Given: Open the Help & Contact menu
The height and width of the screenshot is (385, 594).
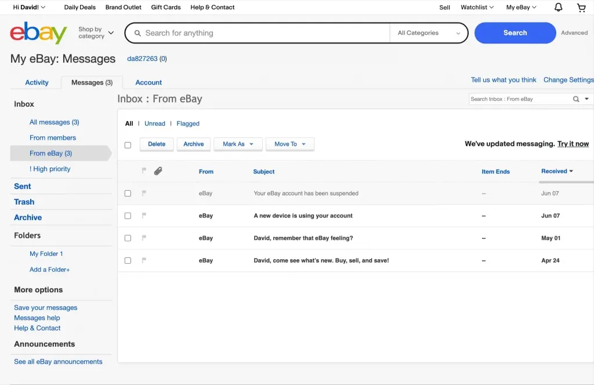Looking at the screenshot, I should pyautogui.click(x=212, y=7).
